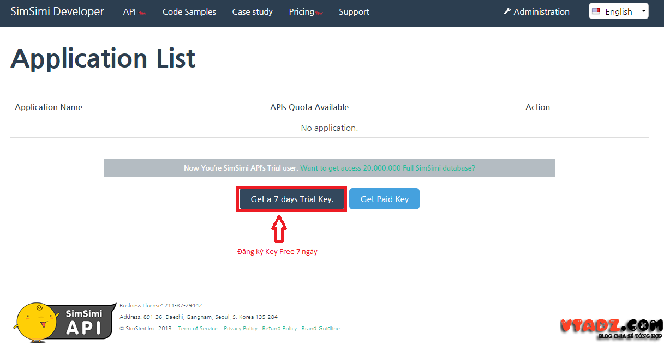Open the Privacy Policy link

241,329
